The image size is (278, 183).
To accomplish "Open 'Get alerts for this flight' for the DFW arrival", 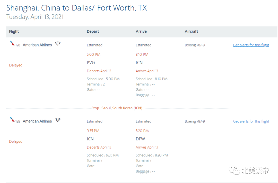I will click(251, 121).
